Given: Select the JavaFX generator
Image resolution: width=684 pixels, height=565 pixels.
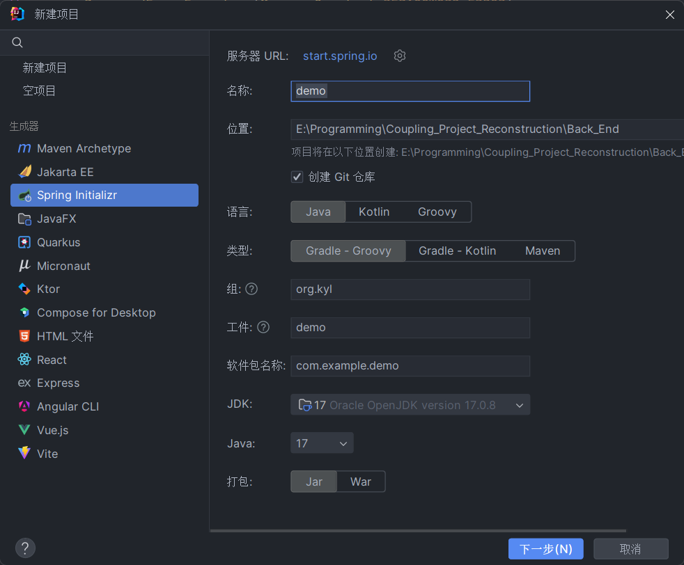Looking at the screenshot, I should (56, 218).
